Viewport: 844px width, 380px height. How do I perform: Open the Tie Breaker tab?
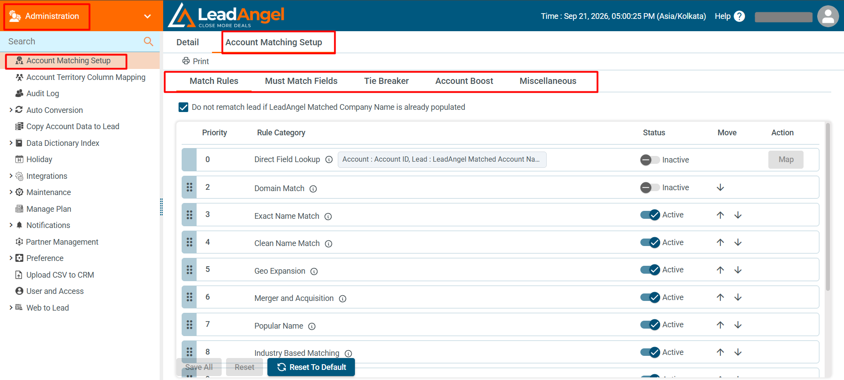point(386,81)
